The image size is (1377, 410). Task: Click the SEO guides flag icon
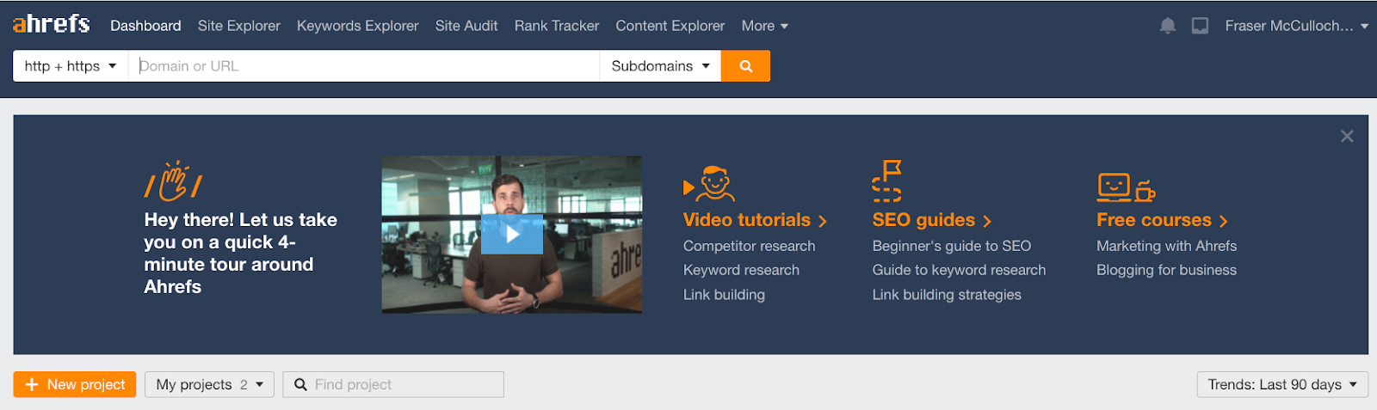[886, 181]
